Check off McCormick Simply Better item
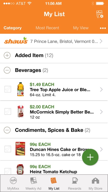This screenshot has width=108, height=192. click(8, 111)
